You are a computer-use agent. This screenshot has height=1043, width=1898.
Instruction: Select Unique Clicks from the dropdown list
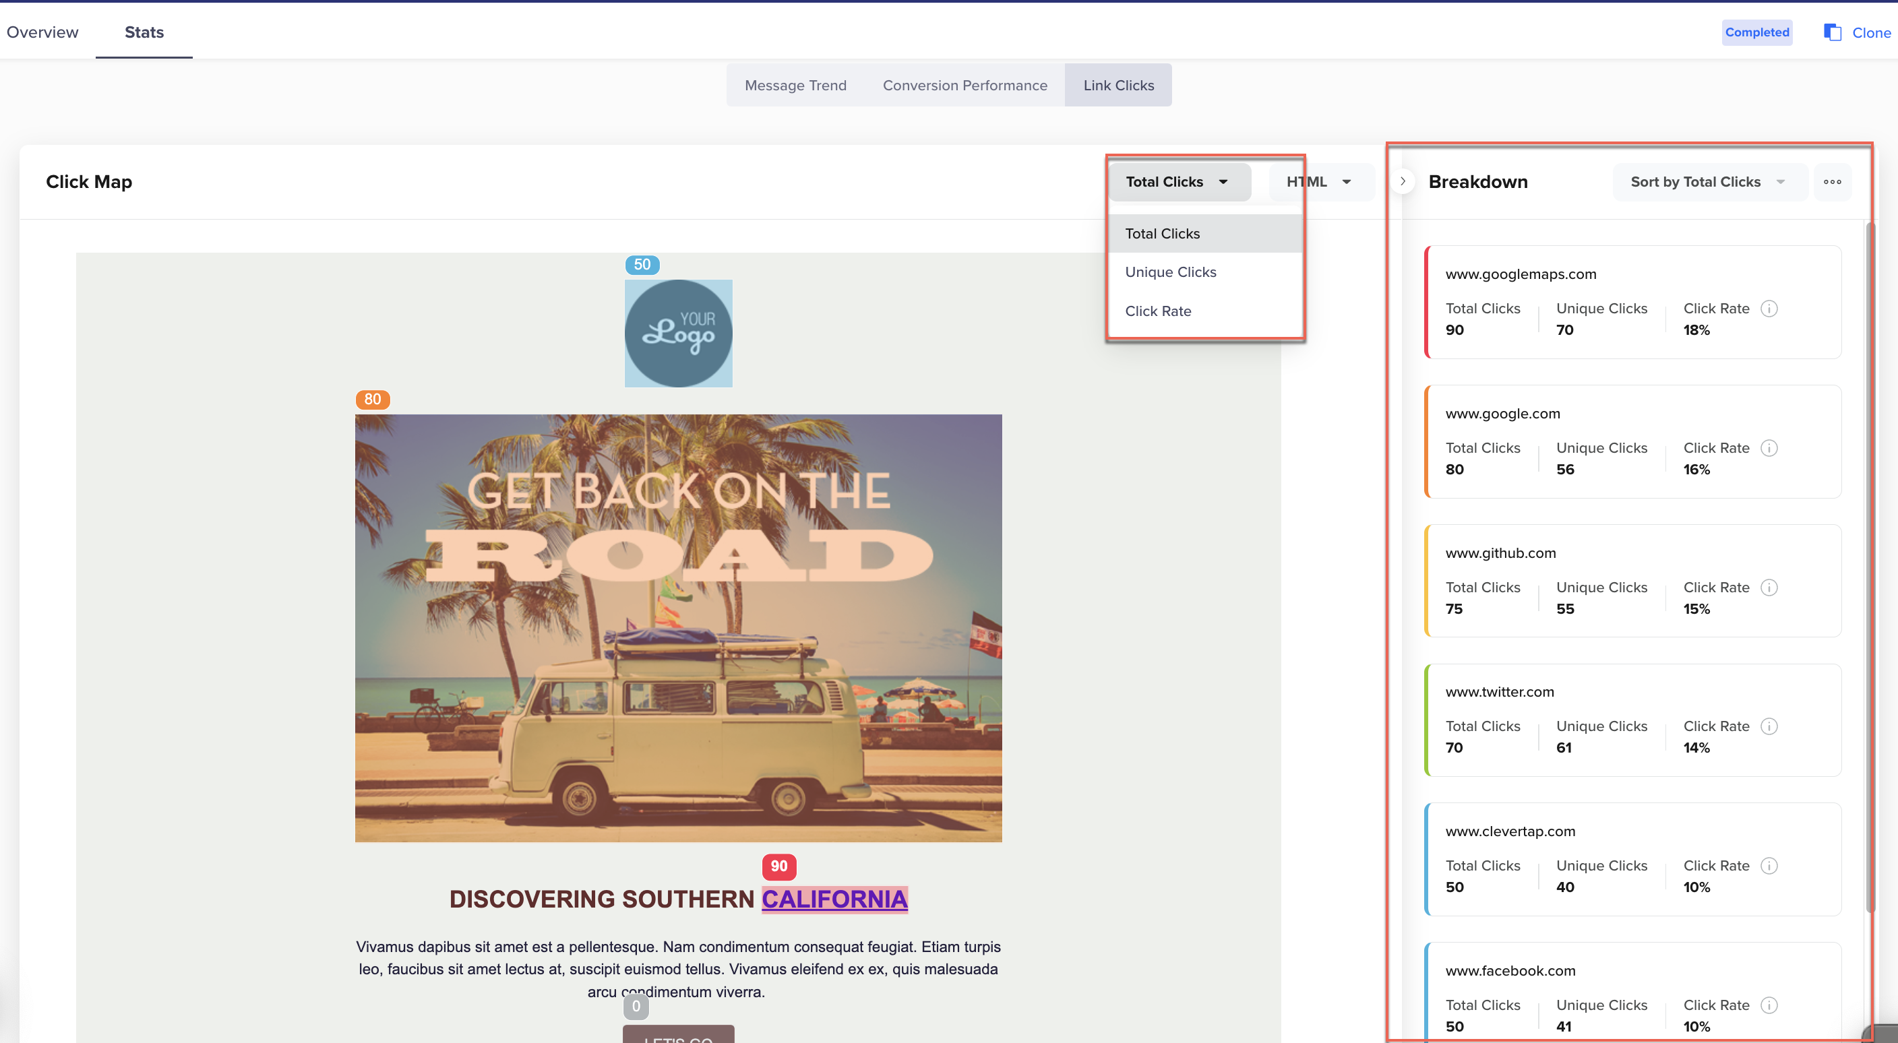coord(1170,272)
